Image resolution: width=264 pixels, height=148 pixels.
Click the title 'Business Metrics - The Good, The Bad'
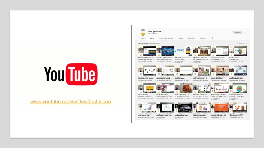[219, 96]
